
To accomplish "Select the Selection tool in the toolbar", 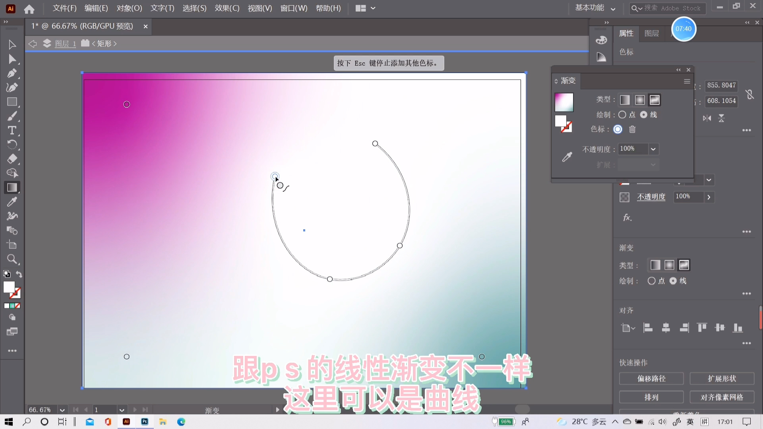I will point(12,44).
